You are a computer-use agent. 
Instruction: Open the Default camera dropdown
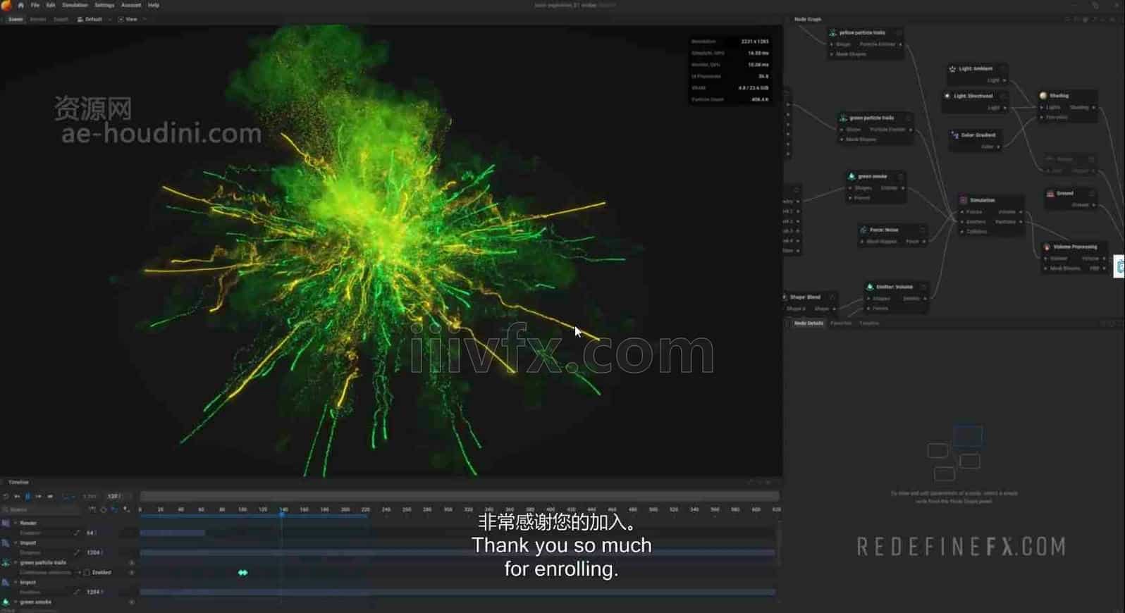(x=94, y=19)
